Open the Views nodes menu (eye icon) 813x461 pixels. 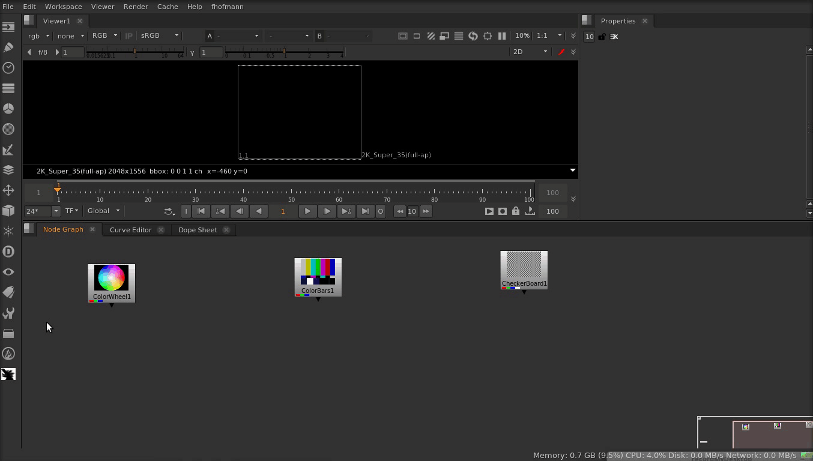(x=8, y=272)
